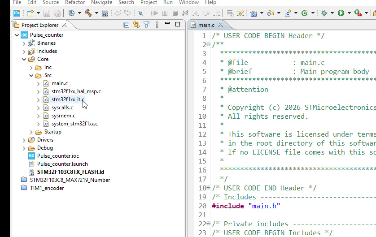The image size is (376, 237).
Task: Click the Step Into icon
Action: click(196, 13)
